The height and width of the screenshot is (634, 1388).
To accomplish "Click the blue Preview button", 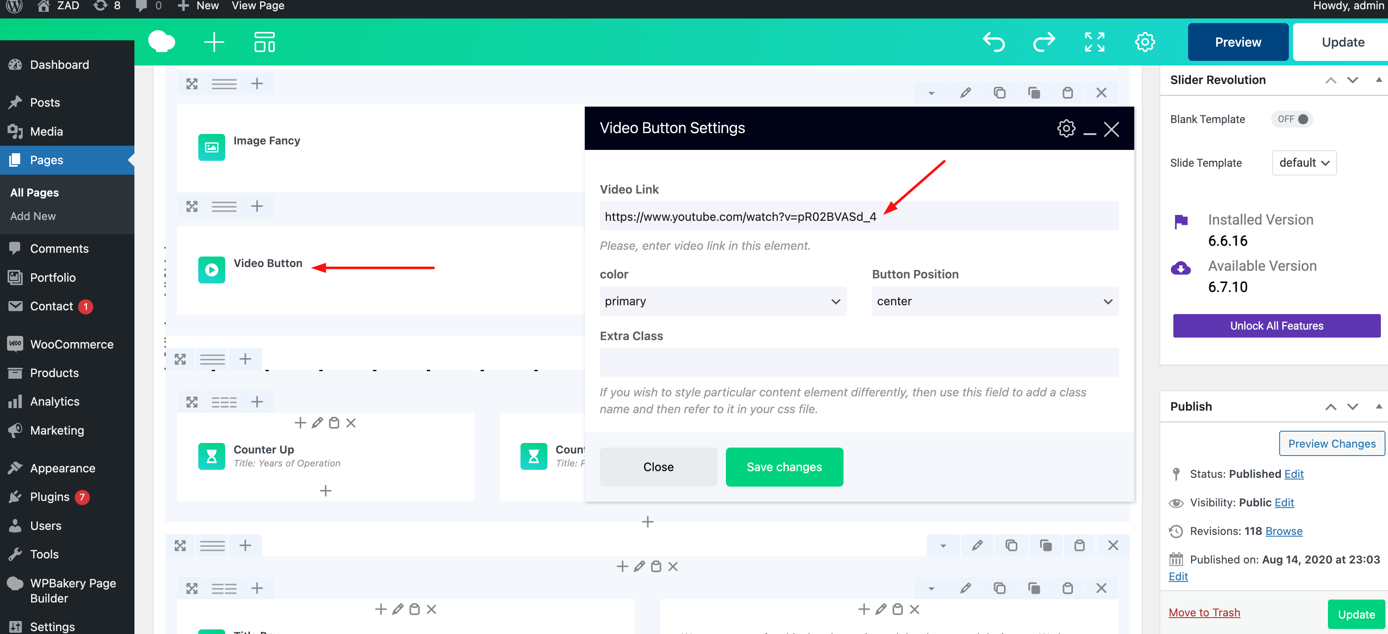I will pyautogui.click(x=1238, y=42).
